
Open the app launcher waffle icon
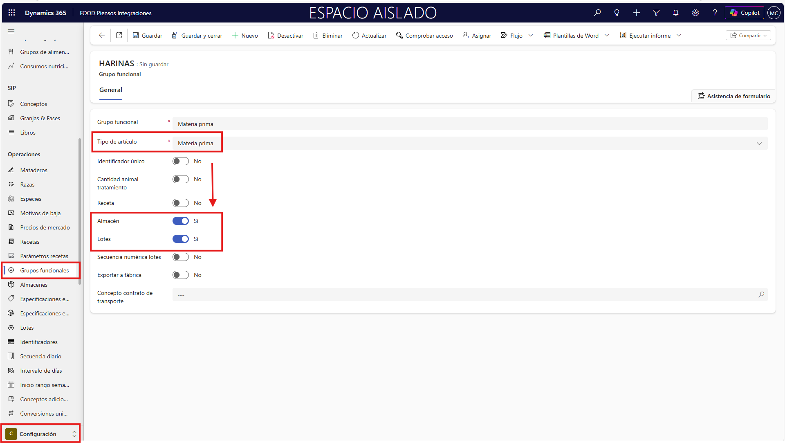pos(12,13)
